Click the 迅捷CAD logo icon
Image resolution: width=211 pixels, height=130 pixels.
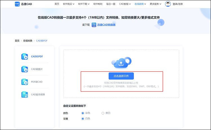[17, 4]
